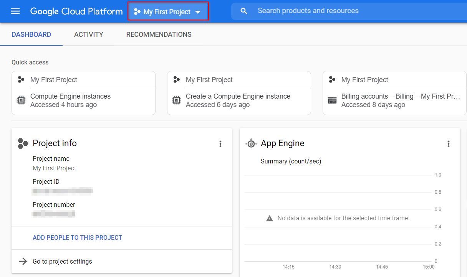467x277 pixels.
Task: Switch to the RECOMMENDATIONS tab
Action: click(159, 35)
